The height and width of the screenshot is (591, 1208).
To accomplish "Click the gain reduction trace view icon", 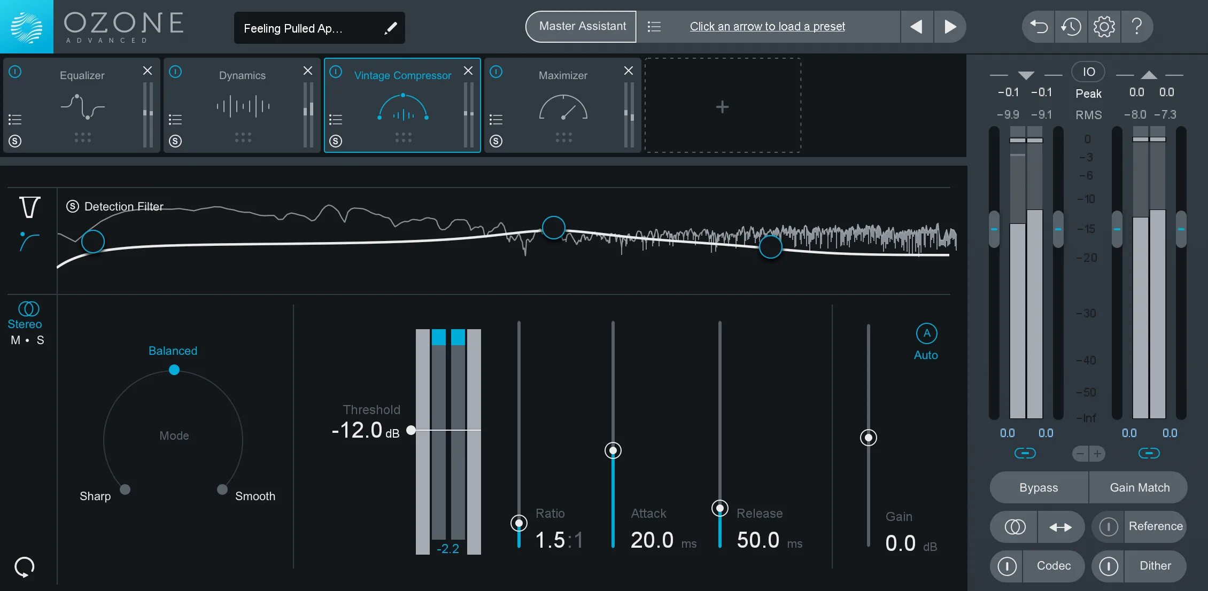I will [30, 207].
